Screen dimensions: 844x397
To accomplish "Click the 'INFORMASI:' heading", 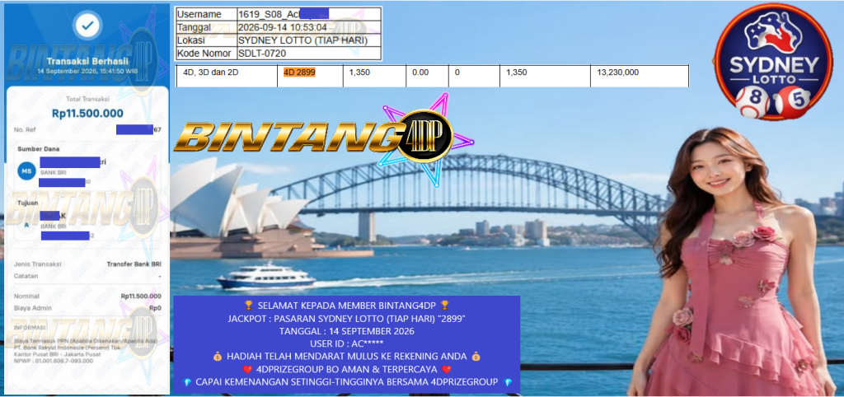I will tap(30, 327).
